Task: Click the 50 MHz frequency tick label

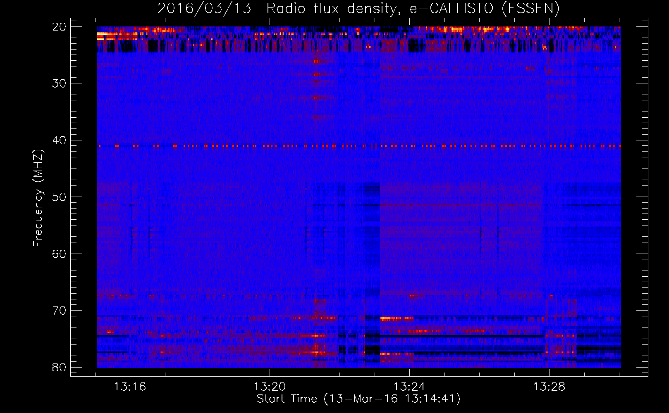Action: (x=59, y=197)
